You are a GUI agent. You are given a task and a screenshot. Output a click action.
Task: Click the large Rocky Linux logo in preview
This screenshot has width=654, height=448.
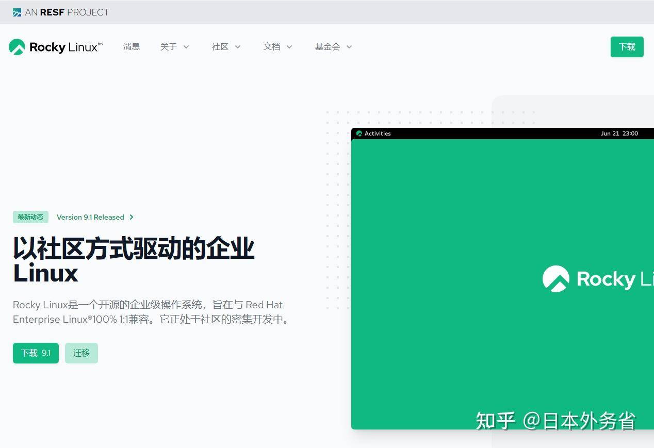[x=598, y=279]
